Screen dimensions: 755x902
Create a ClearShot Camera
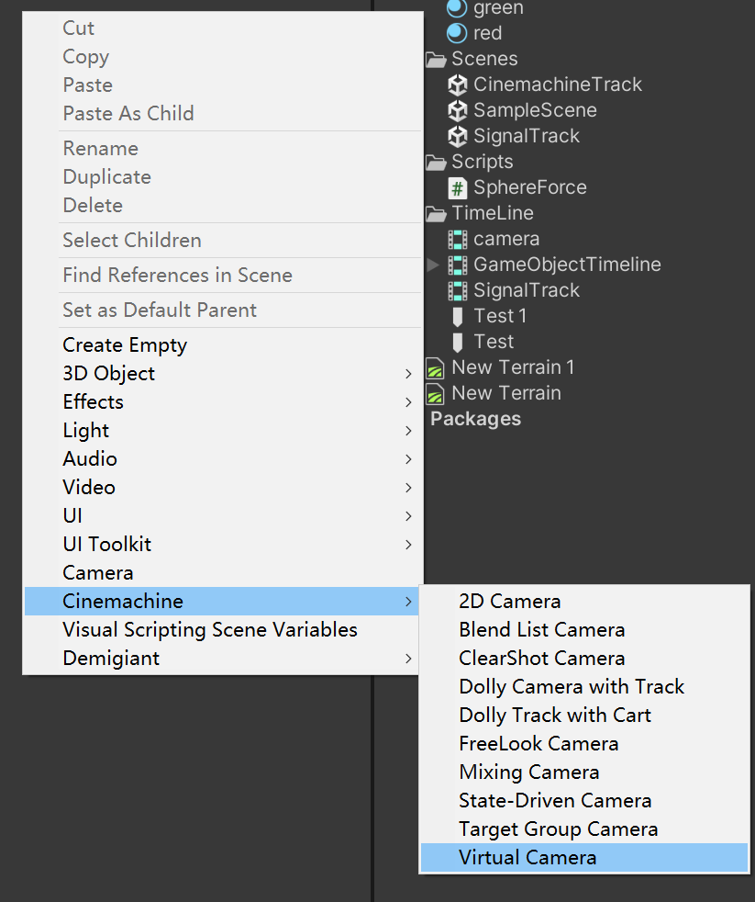584,658
